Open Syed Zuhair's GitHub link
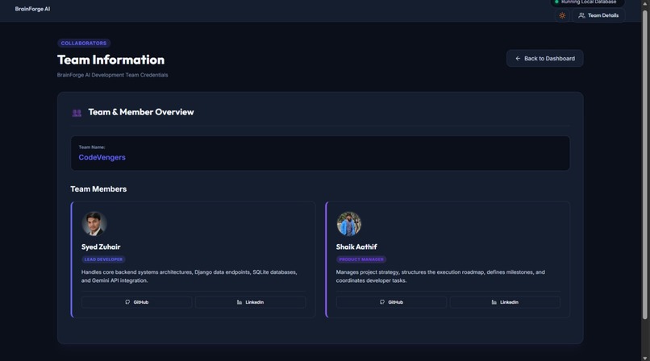The image size is (650, 361). pyautogui.click(x=137, y=302)
